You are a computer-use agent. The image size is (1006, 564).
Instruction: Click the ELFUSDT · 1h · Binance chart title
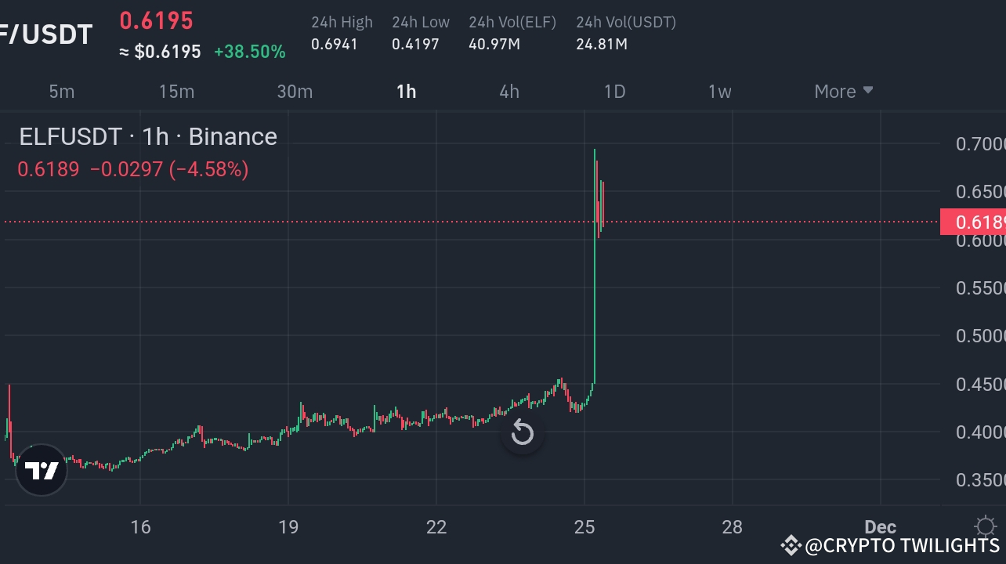[x=147, y=136]
